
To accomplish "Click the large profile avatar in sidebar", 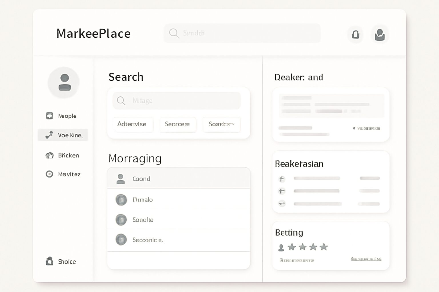I will (64, 83).
